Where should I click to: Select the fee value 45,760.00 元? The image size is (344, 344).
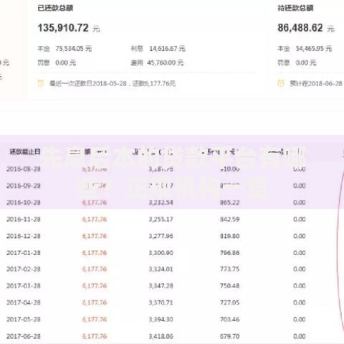point(166,62)
